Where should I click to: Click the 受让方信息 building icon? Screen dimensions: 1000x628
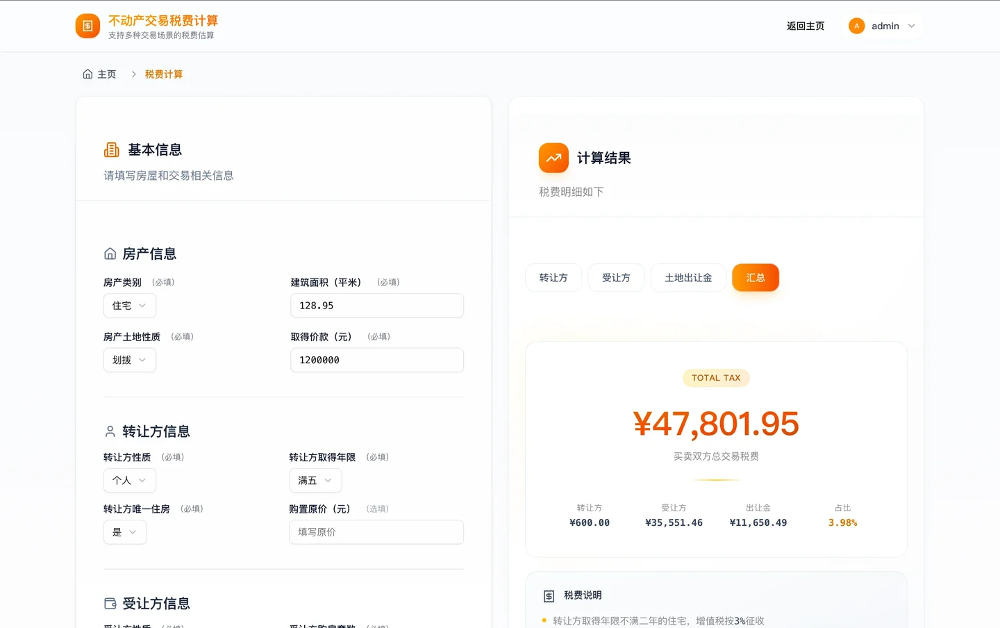[x=110, y=603]
